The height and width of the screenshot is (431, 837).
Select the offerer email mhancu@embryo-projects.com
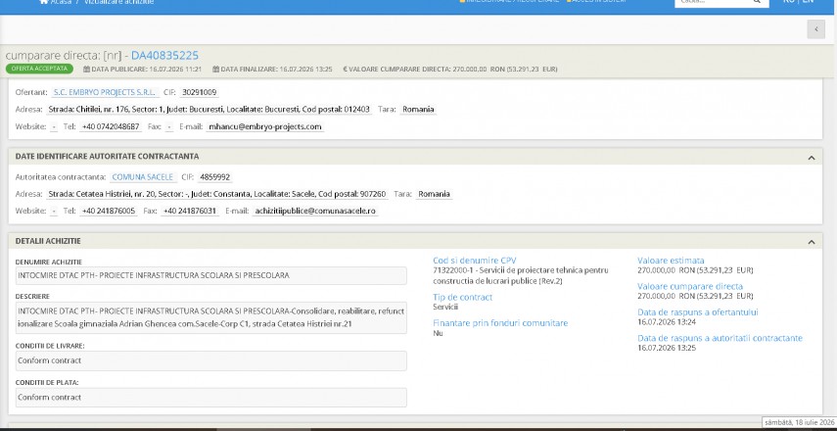coord(265,127)
